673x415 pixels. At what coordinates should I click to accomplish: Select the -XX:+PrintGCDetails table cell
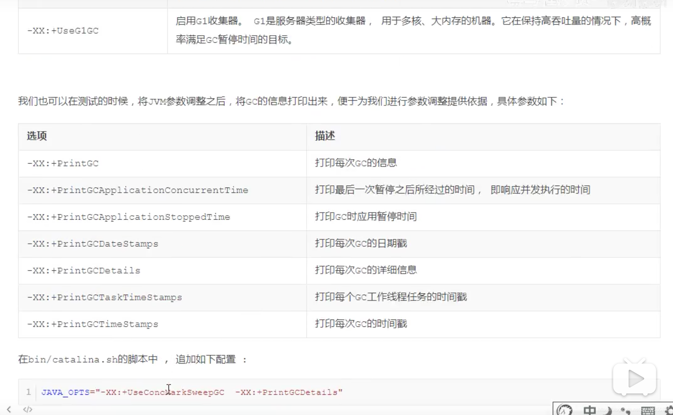tap(162, 271)
